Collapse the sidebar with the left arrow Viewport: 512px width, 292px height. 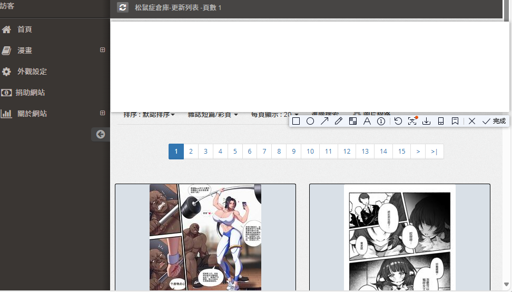100,134
